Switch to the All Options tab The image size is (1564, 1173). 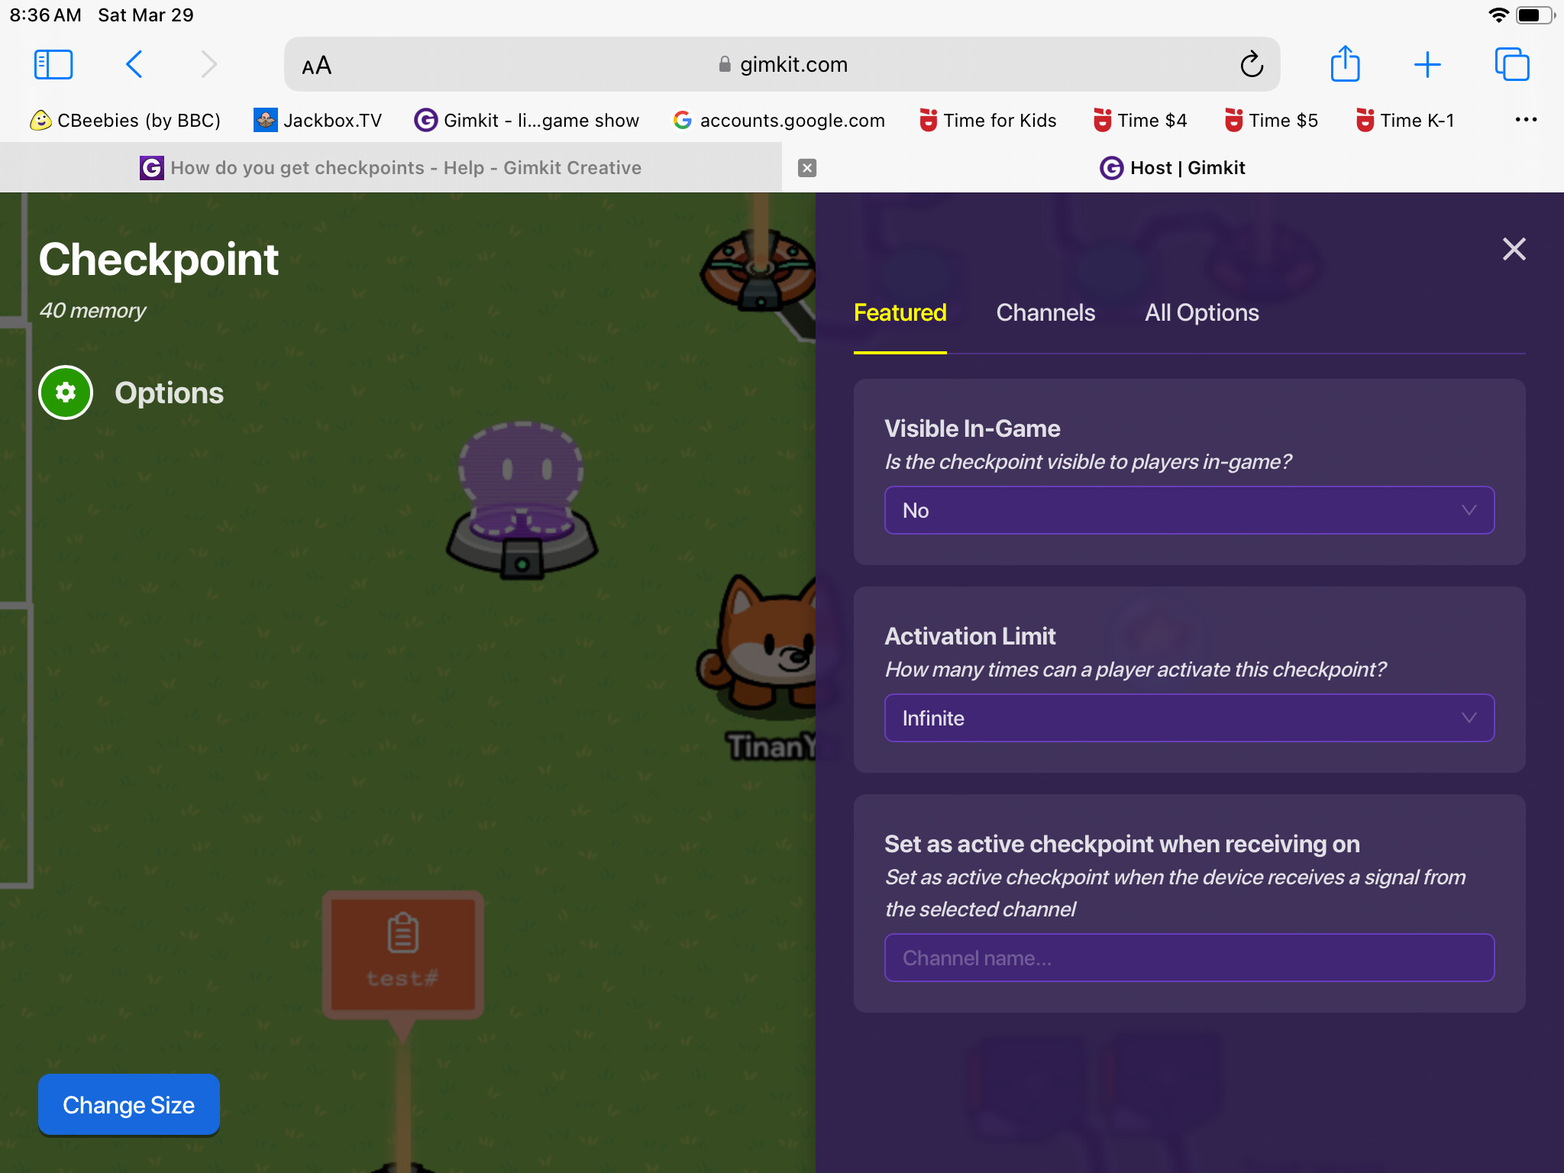click(x=1201, y=313)
